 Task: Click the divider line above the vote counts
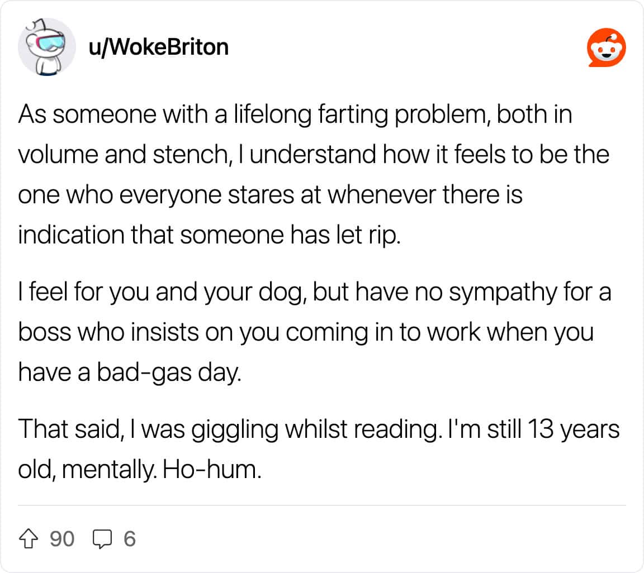pos(322,505)
